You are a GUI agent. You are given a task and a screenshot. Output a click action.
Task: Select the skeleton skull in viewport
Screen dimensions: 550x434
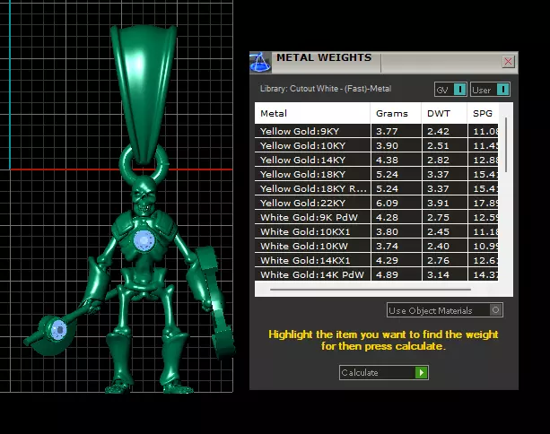tap(144, 195)
